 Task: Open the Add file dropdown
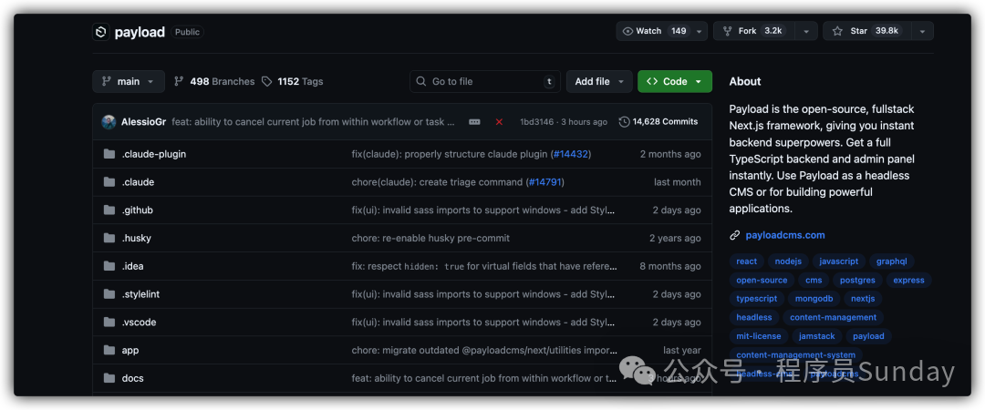tap(598, 81)
